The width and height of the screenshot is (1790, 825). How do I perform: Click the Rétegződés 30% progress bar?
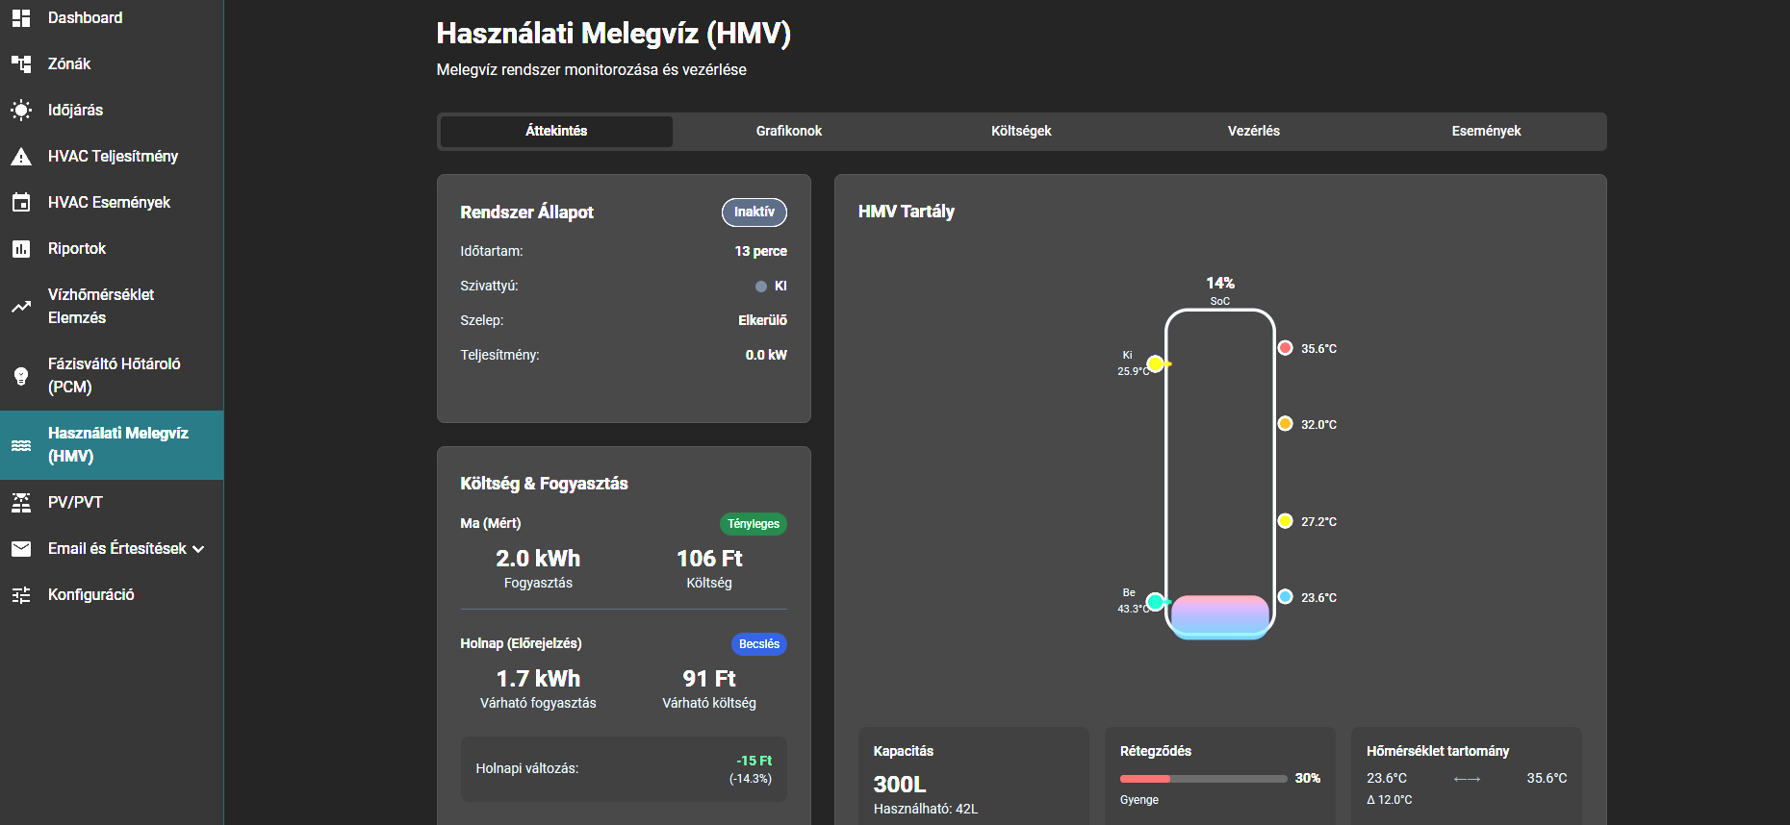pyautogui.click(x=1203, y=778)
